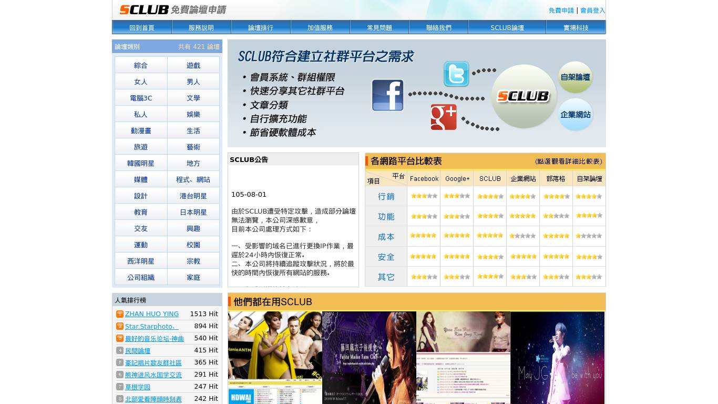718x404 pixels.
Task: Click the 成本 row label in the comparison table
Action: coord(386,237)
